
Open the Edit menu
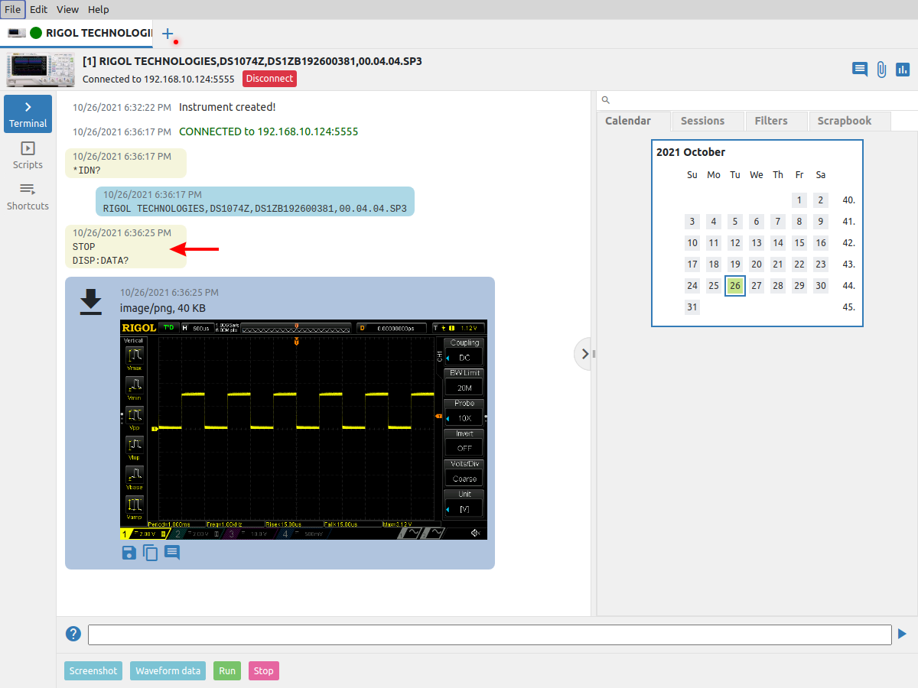pos(38,9)
